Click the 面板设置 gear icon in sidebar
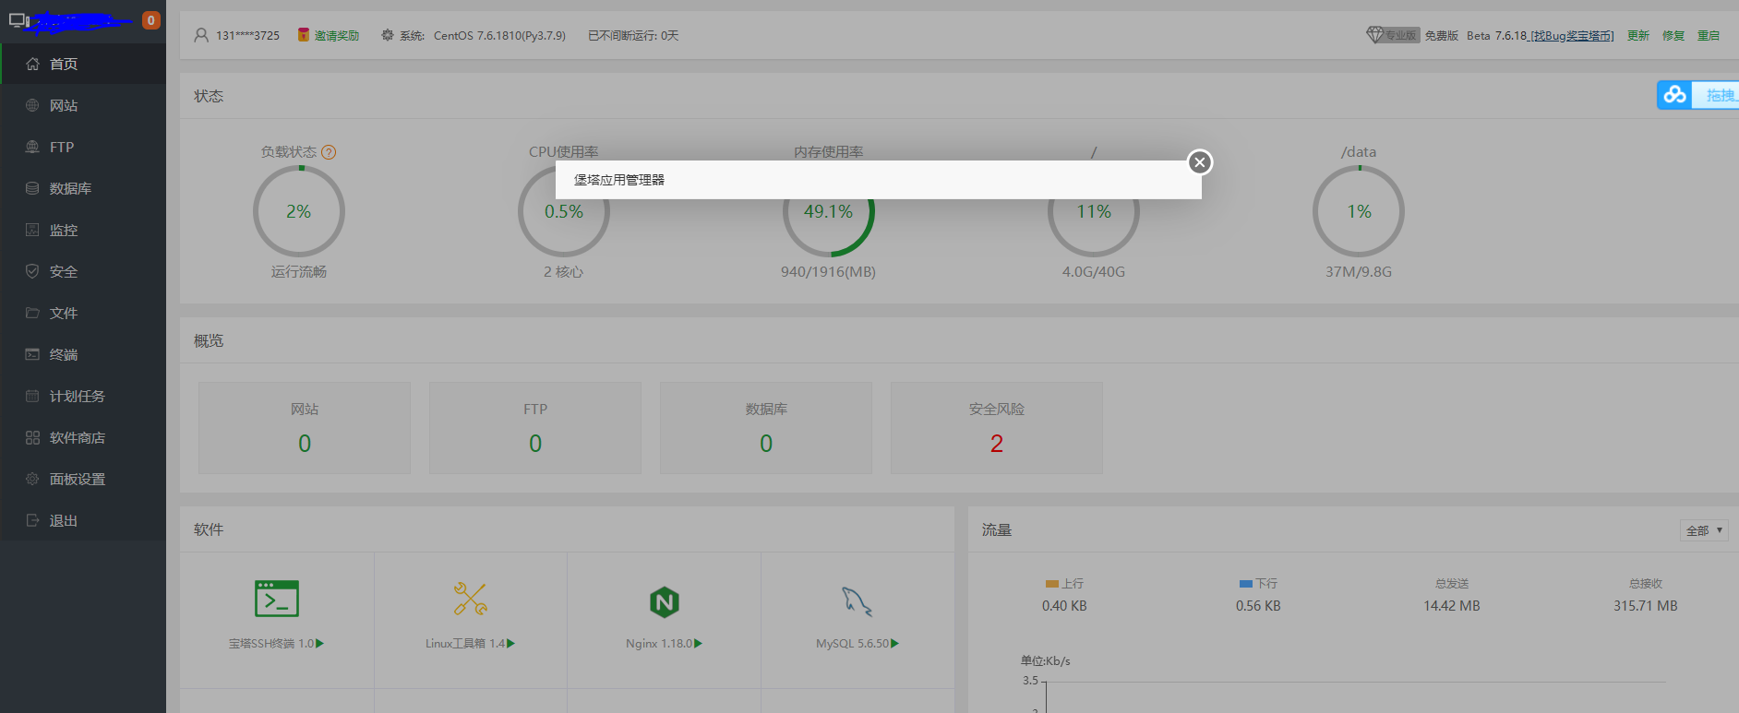This screenshot has height=713, width=1739. pos(32,479)
